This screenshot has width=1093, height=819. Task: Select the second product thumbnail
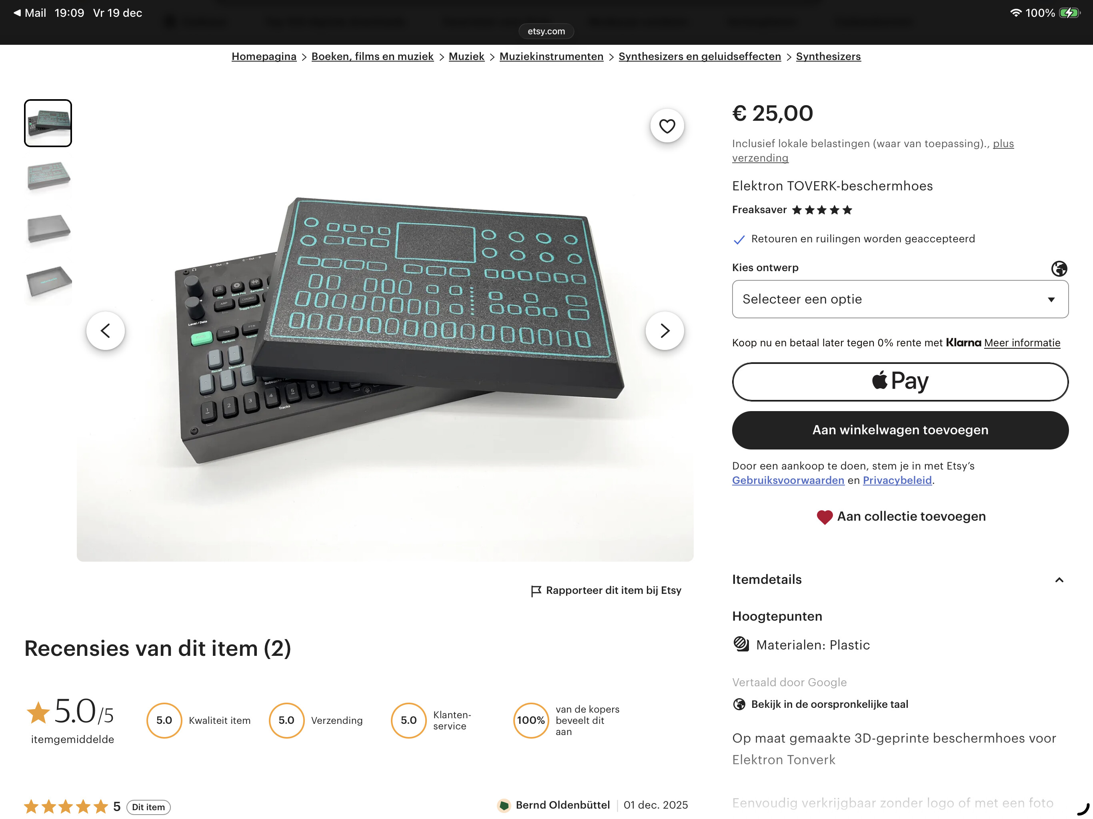click(48, 176)
